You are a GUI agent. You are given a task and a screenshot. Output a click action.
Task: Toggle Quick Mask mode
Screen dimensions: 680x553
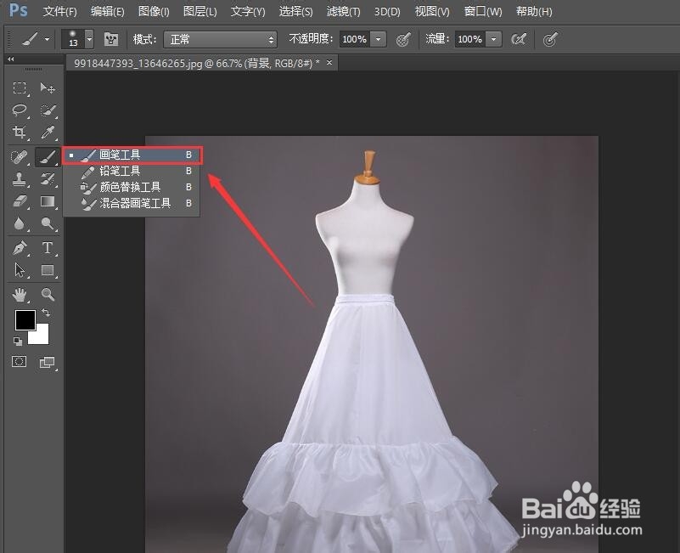pyautogui.click(x=19, y=362)
